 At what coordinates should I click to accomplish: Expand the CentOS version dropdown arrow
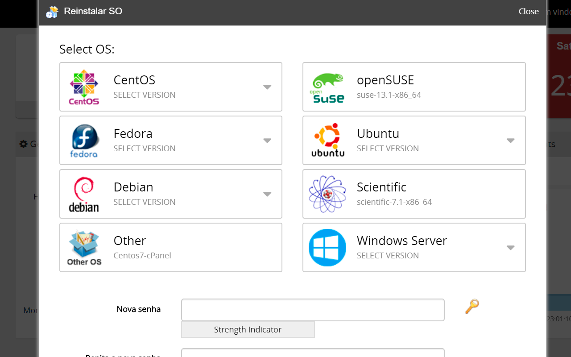(267, 87)
